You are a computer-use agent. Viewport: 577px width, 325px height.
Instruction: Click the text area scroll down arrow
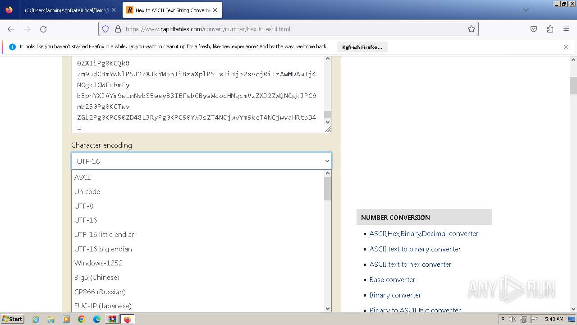(x=328, y=122)
